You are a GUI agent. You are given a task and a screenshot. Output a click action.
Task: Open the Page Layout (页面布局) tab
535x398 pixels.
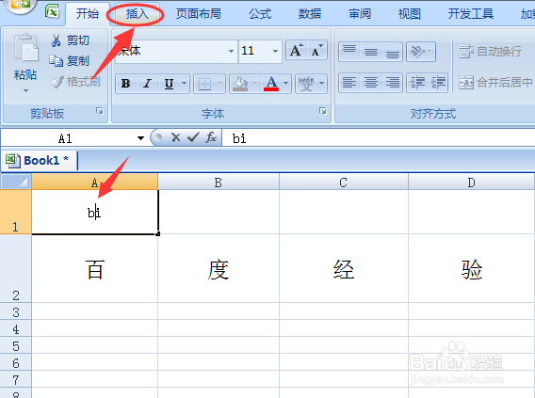point(199,14)
